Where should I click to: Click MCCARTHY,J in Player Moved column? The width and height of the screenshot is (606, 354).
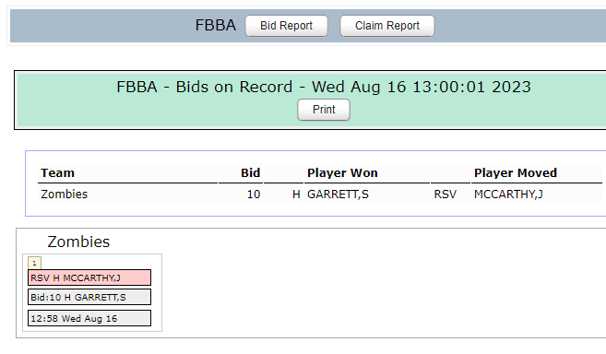pos(508,194)
